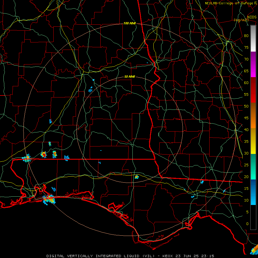Click the 70 value on the legend
Image resolution: width=258 pixels, height=258 pixels.
point(246,59)
